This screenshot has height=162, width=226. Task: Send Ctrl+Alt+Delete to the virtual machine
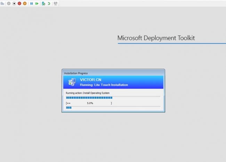(x=2, y=3)
